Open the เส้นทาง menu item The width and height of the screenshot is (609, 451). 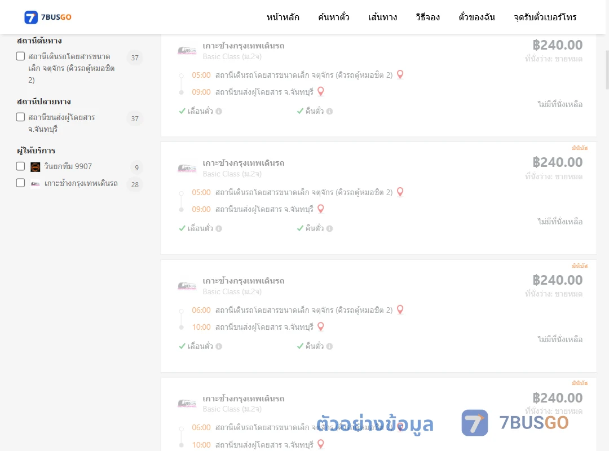(x=382, y=17)
